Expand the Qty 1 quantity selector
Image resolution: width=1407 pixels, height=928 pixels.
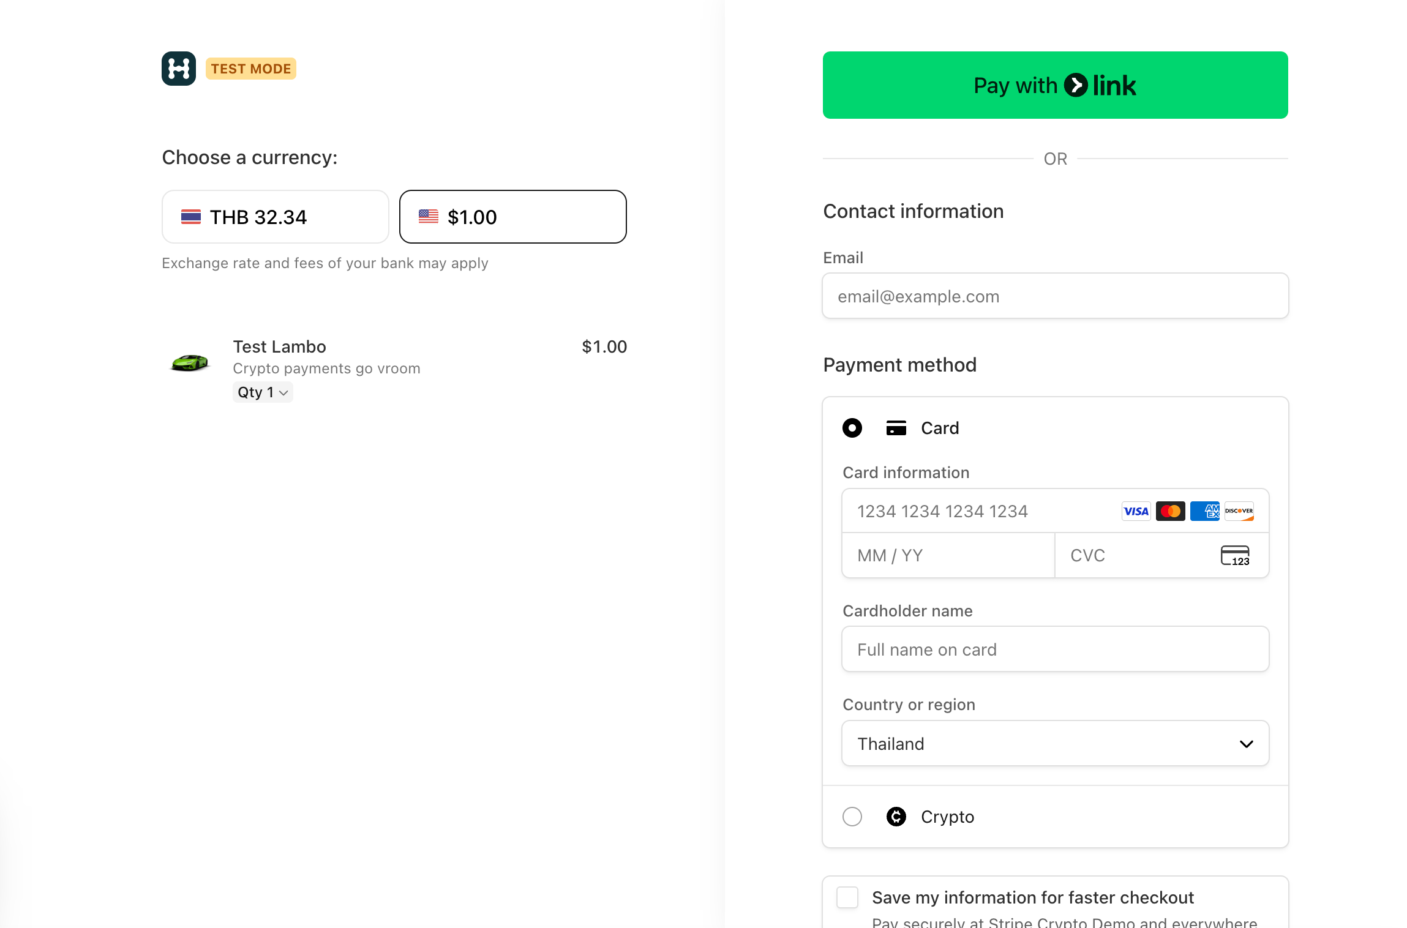coord(263,392)
